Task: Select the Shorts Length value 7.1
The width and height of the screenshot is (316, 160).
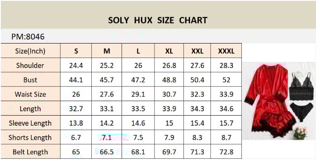Action: coord(107,138)
